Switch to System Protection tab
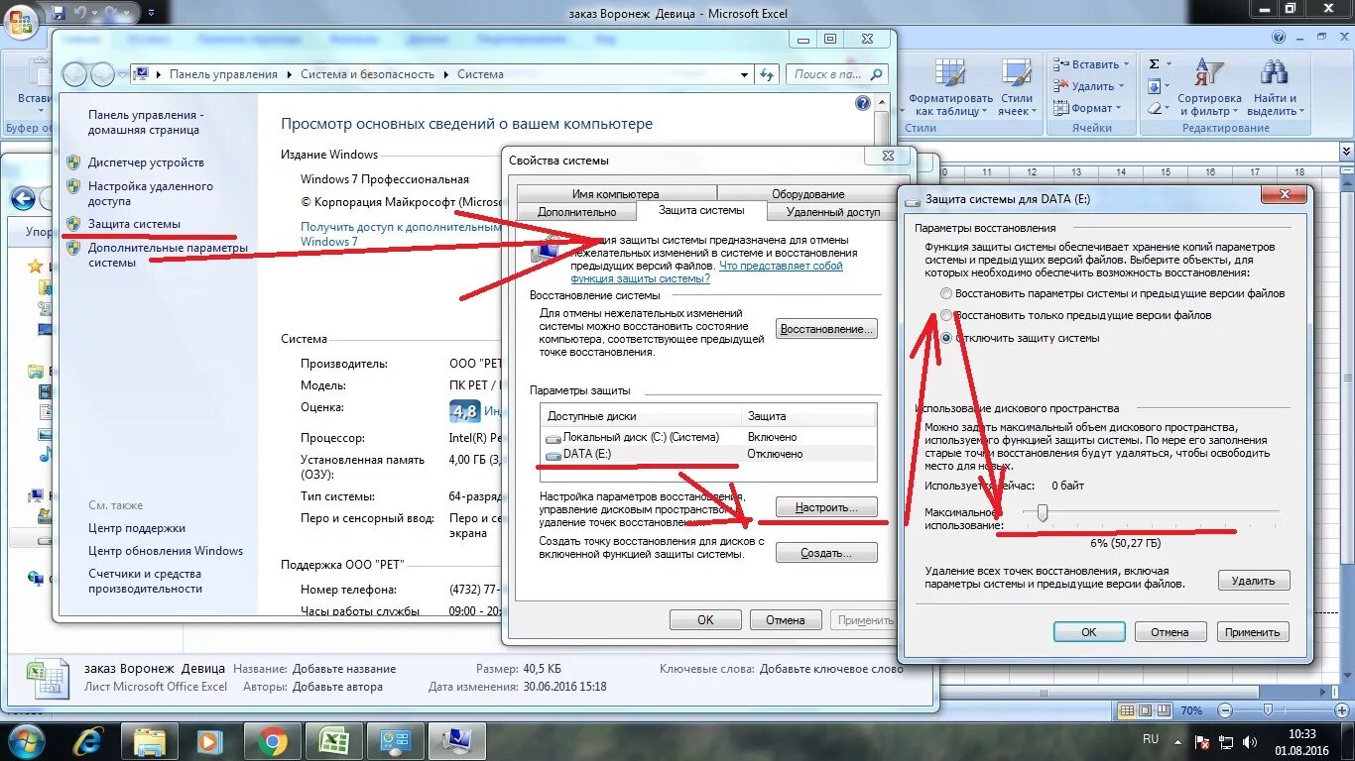Viewport: 1355px width, 761px height. [701, 210]
